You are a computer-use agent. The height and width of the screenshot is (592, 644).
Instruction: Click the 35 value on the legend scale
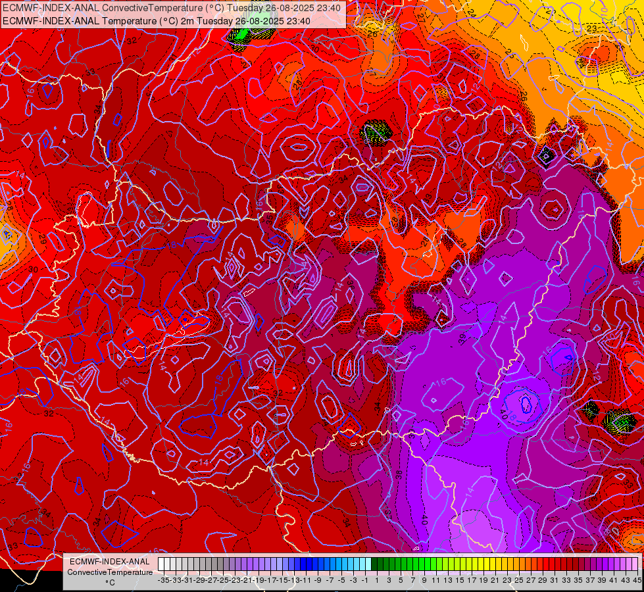[578, 580]
